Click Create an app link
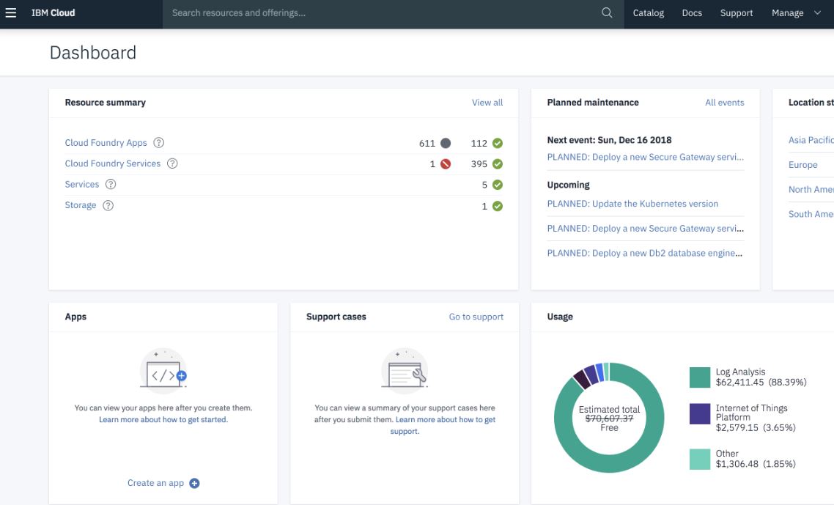 pyautogui.click(x=155, y=483)
